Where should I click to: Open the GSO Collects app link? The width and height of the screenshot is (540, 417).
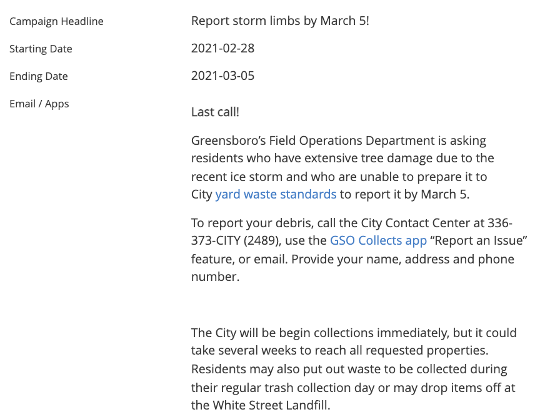click(378, 240)
